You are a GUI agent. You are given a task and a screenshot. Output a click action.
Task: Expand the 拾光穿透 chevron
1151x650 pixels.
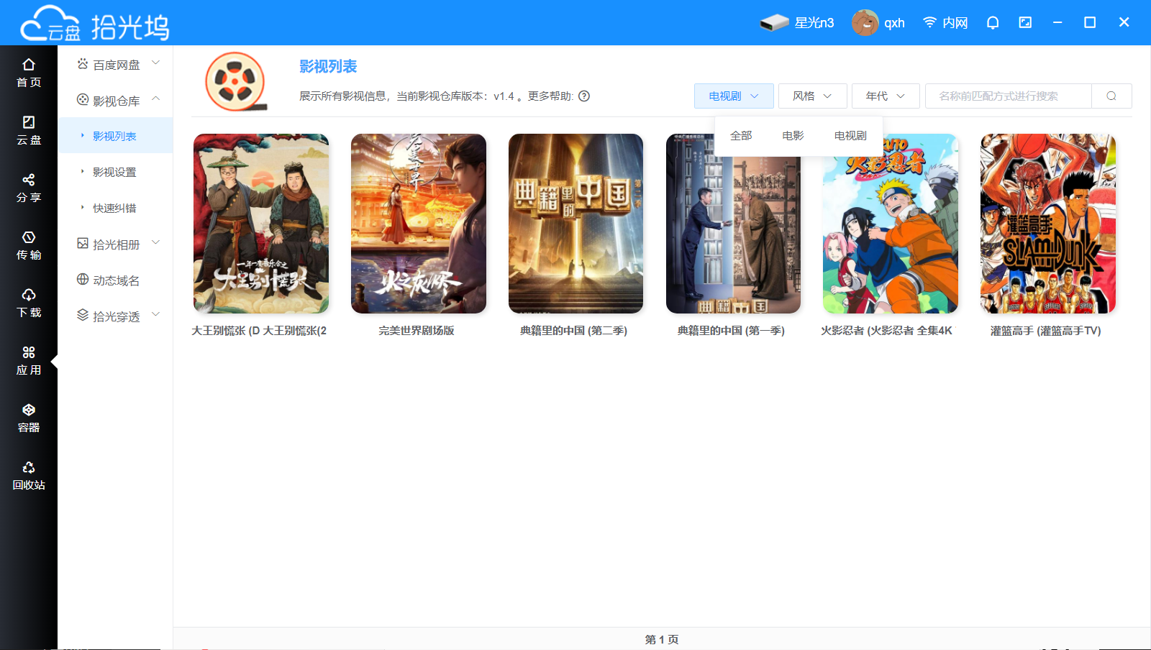(x=156, y=315)
